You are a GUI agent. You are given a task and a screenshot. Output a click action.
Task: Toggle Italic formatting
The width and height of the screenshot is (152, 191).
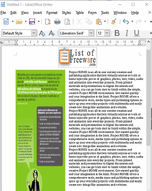click(x=127, y=33)
